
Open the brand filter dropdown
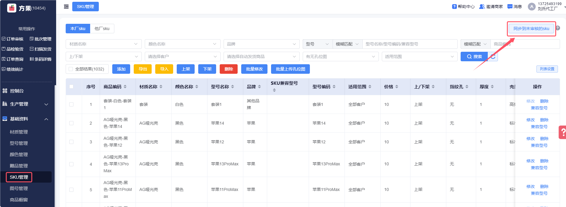[261, 44]
